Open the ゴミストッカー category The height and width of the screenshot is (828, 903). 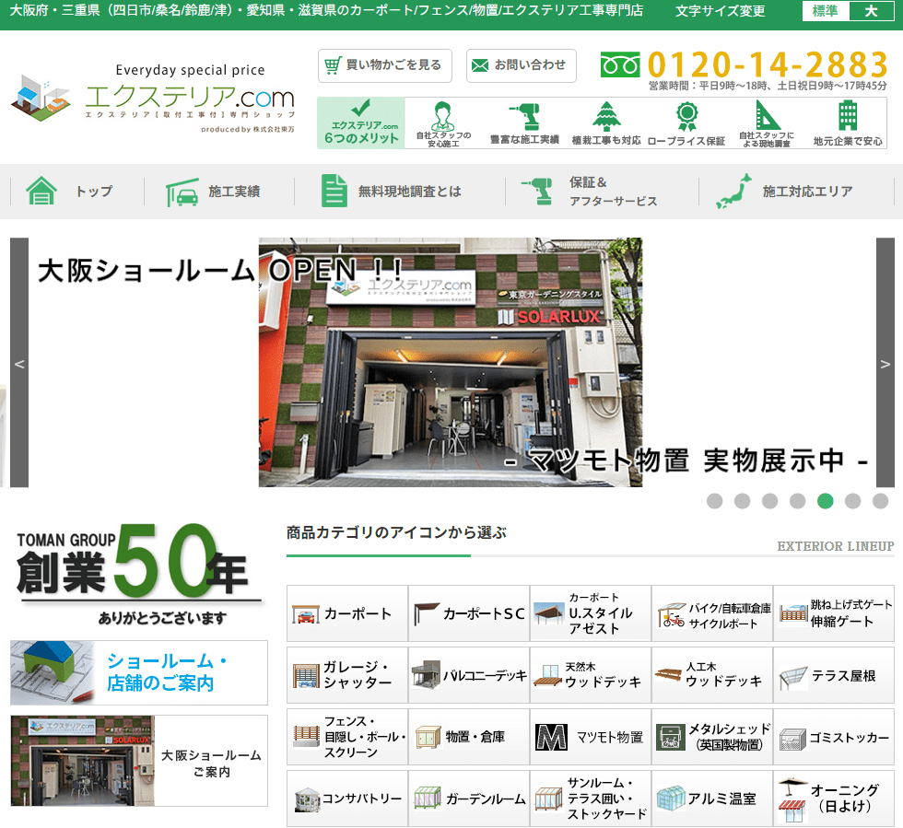[833, 737]
